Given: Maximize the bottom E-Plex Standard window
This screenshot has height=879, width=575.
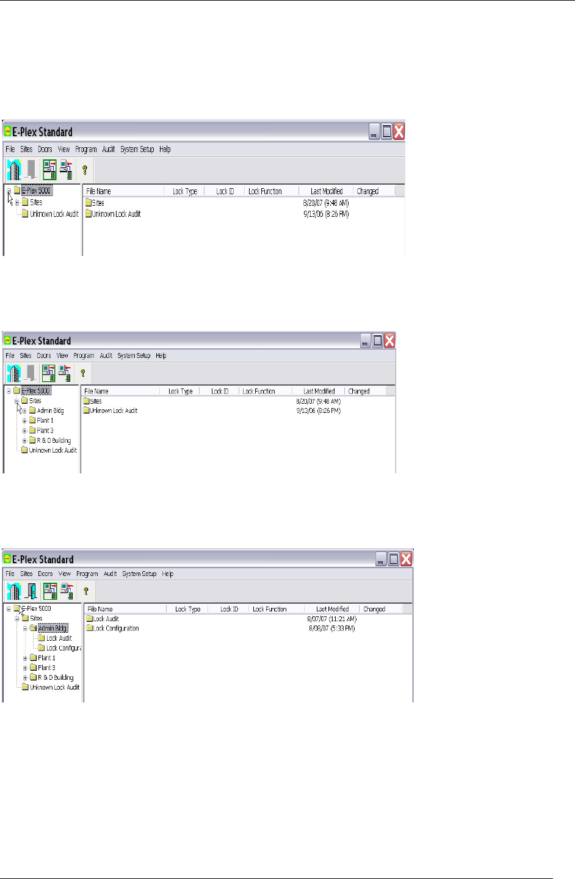Looking at the screenshot, I should point(394,558).
